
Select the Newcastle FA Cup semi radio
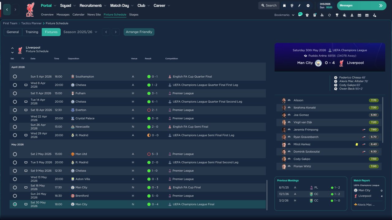15,127
